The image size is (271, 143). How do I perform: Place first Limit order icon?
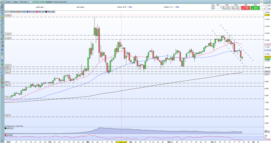[224, 8]
